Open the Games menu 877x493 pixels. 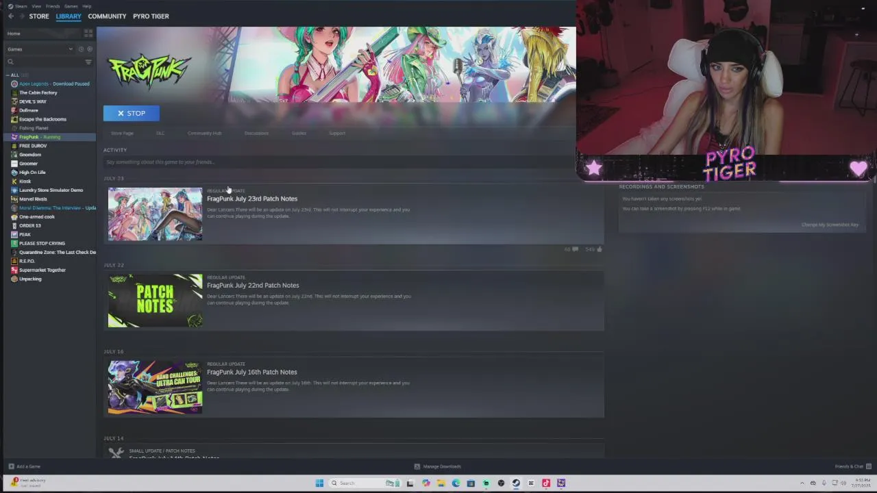(x=71, y=6)
